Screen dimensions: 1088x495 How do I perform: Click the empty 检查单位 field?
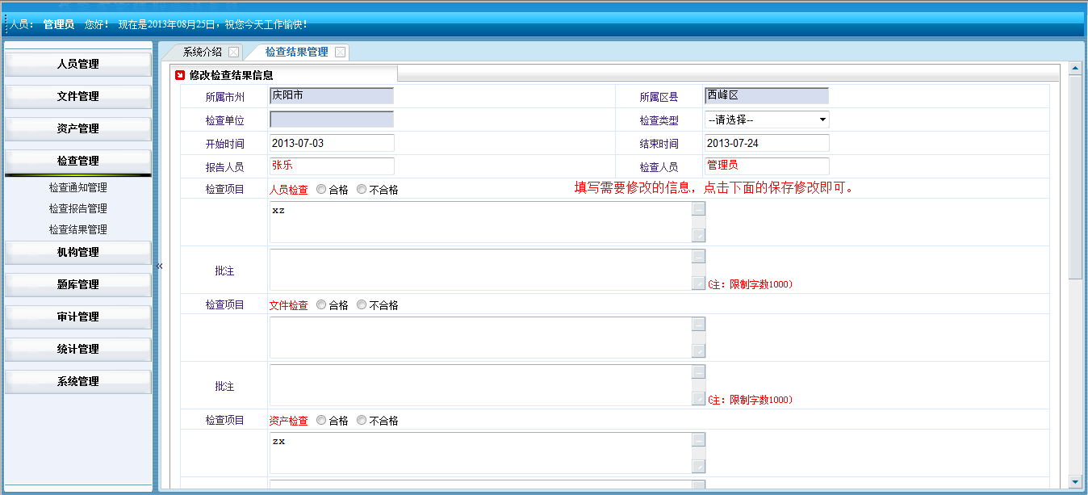pyautogui.click(x=332, y=120)
